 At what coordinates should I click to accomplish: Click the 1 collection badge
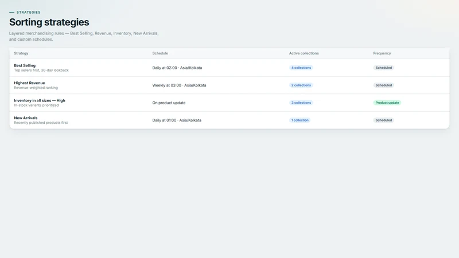pos(299,120)
